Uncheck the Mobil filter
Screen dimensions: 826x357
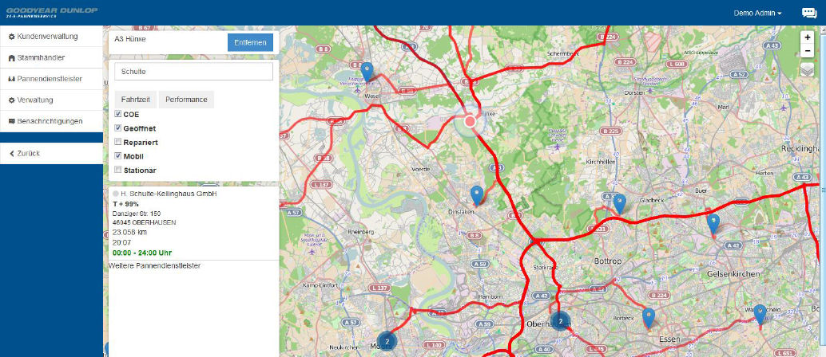coord(118,156)
